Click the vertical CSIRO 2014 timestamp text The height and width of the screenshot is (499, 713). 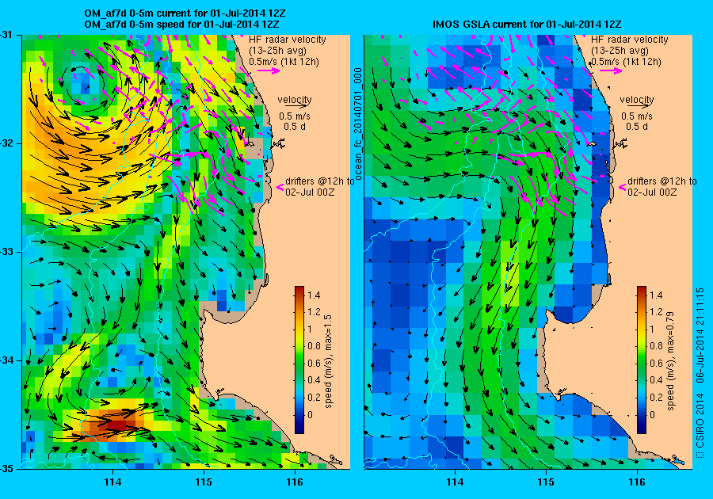pos(700,373)
